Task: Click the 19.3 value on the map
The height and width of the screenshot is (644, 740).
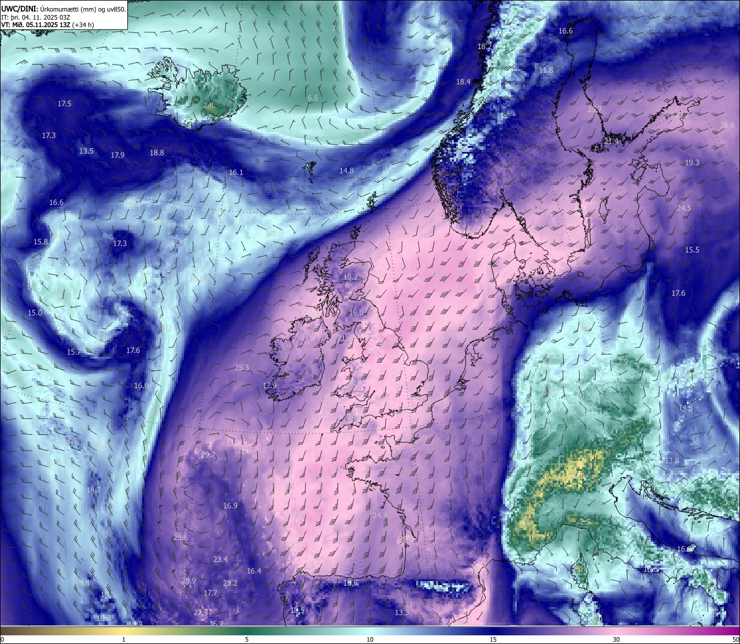Action: coord(692,163)
